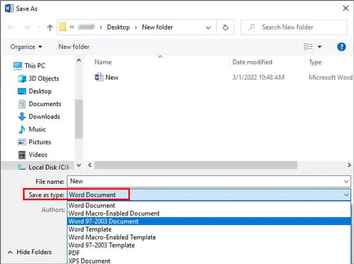
Task: Choose Word Macro-Enabled Template
Action: tap(209, 237)
